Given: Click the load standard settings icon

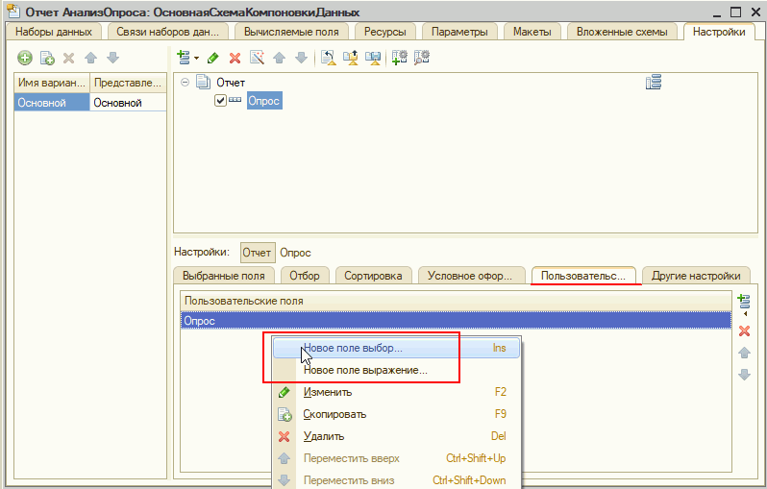Looking at the screenshot, I should click(328, 58).
